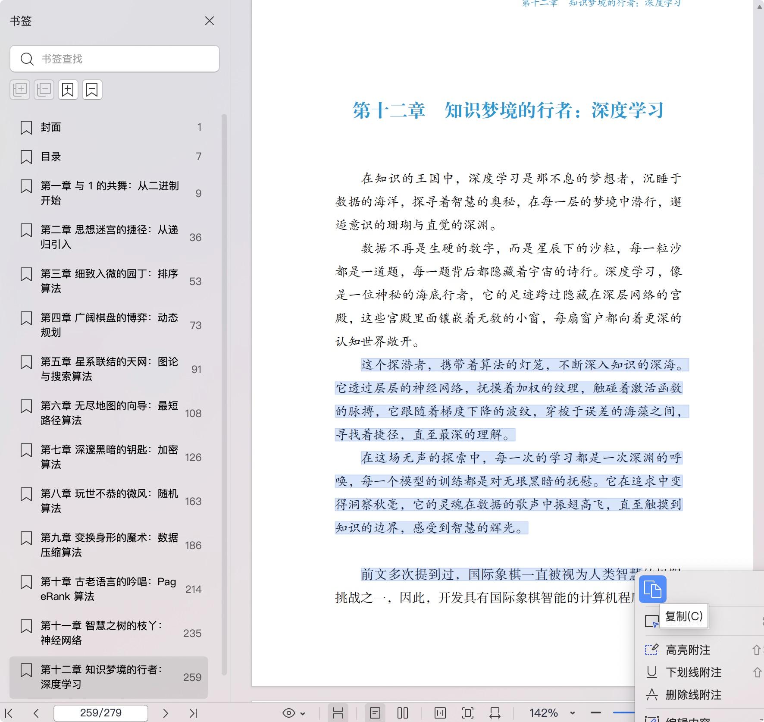Click the floating copy icon above the context menu

(652, 590)
